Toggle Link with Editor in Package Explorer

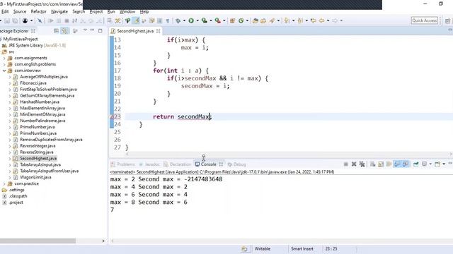[x=65, y=30]
